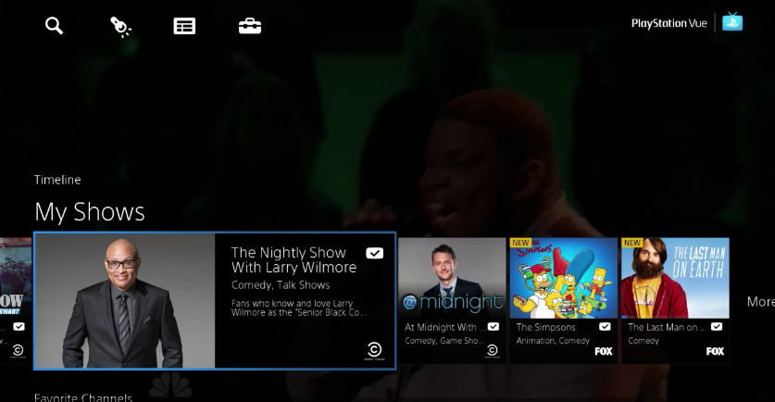Toggle The Simpsons My Shows checkmark

tap(605, 327)
